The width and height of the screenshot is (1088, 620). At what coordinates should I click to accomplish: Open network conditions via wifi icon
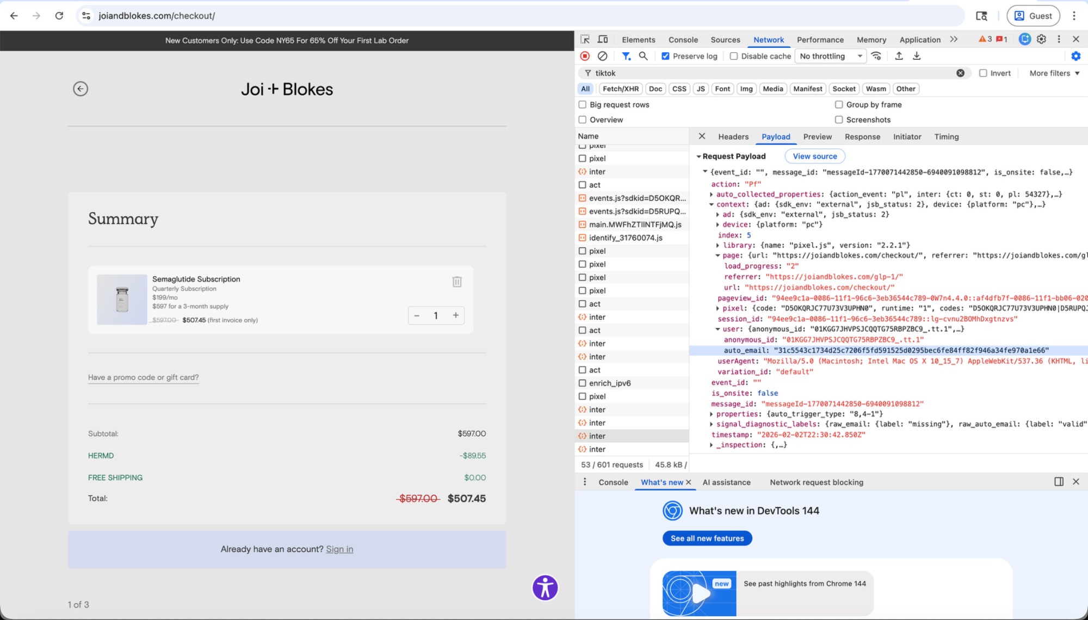click(876, 56)
